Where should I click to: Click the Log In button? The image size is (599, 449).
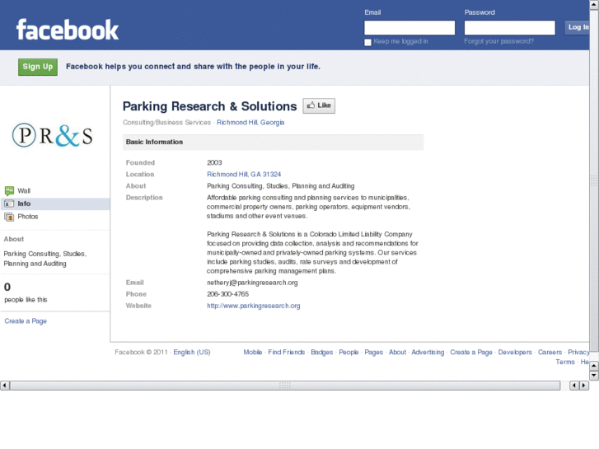point(578,27)
